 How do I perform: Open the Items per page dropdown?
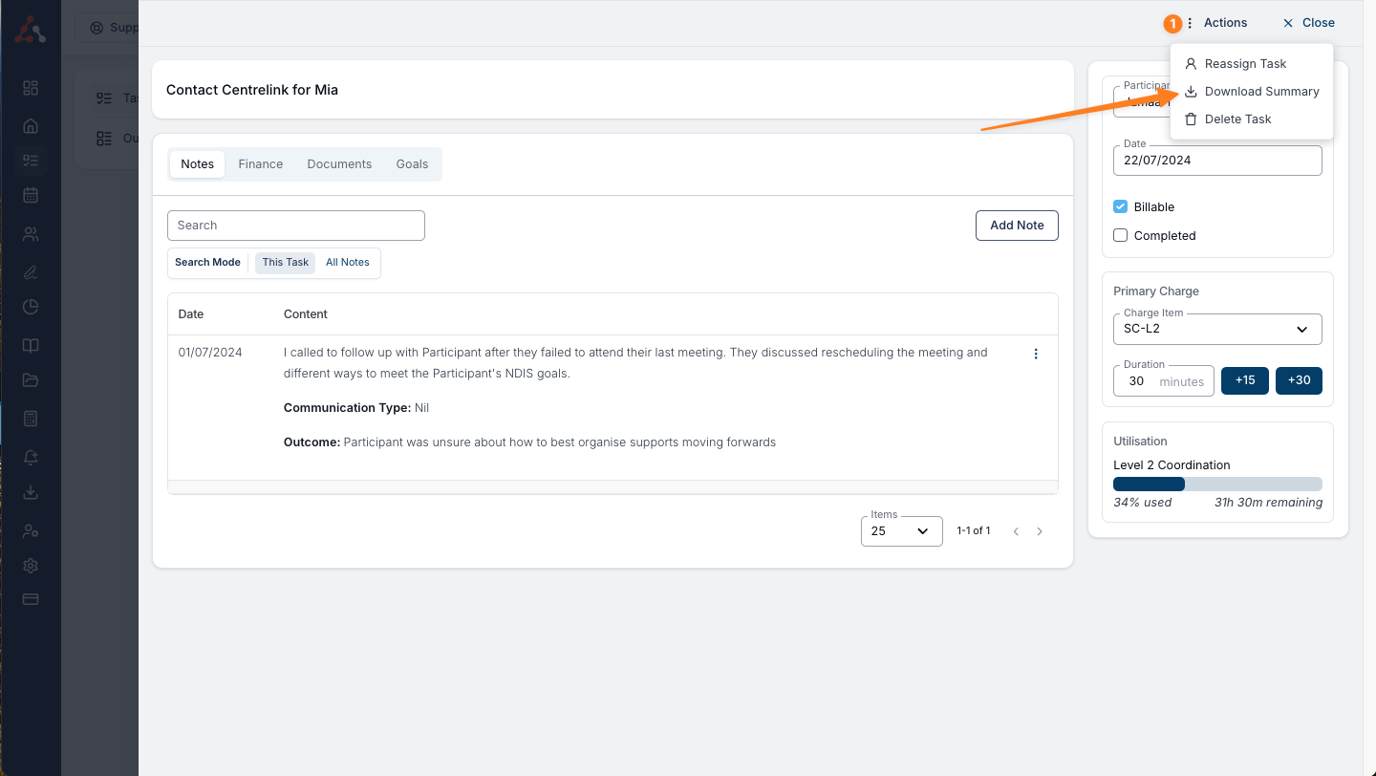(x=901, y=531)
